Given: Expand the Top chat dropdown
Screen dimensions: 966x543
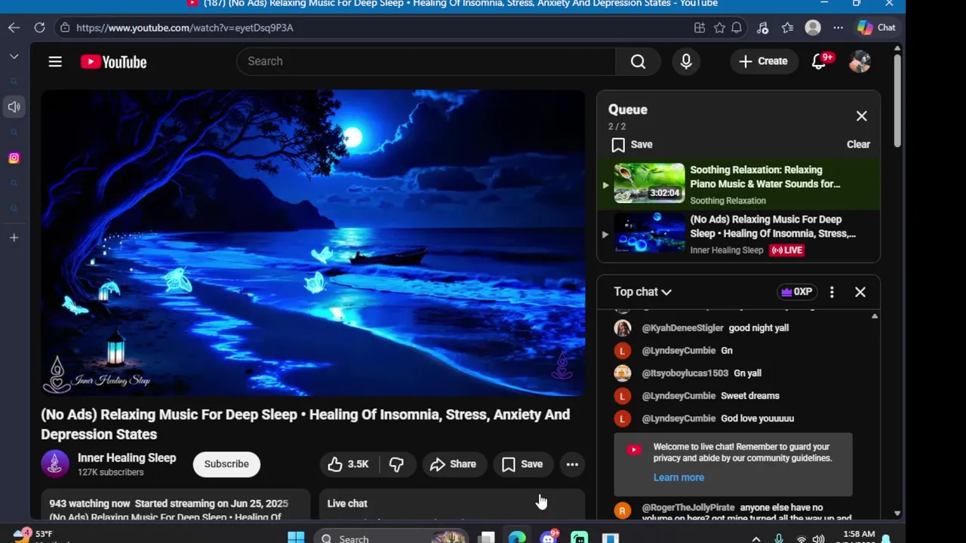Looking at the screenshot, I should [x=642, y=292].
